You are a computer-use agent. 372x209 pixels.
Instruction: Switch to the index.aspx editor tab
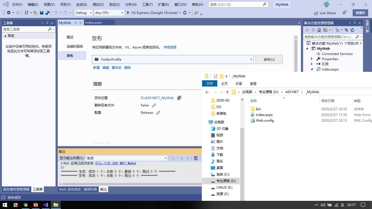(94, 23)
